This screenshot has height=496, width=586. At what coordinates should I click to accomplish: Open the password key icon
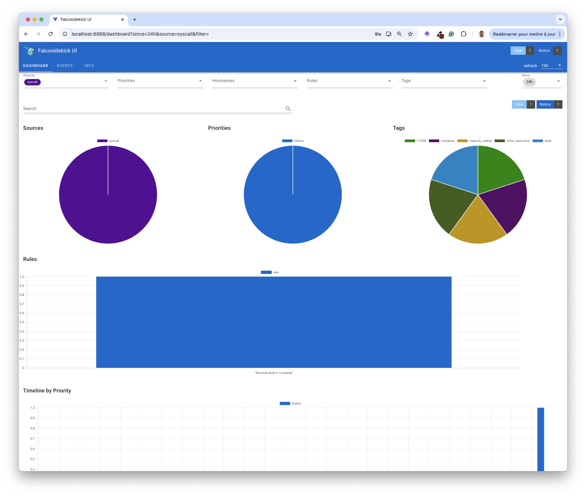tap(378, 34)
